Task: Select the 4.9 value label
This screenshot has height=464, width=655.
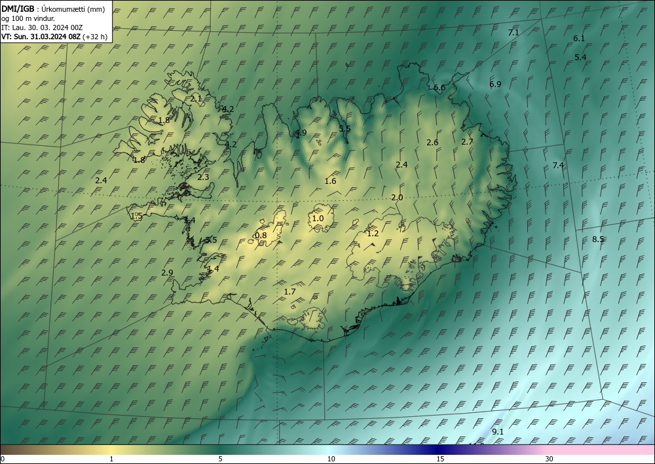Action: point(301,133)
